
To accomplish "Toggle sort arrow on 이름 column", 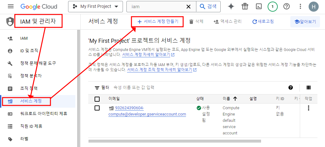I will click(x=235, y=99).
